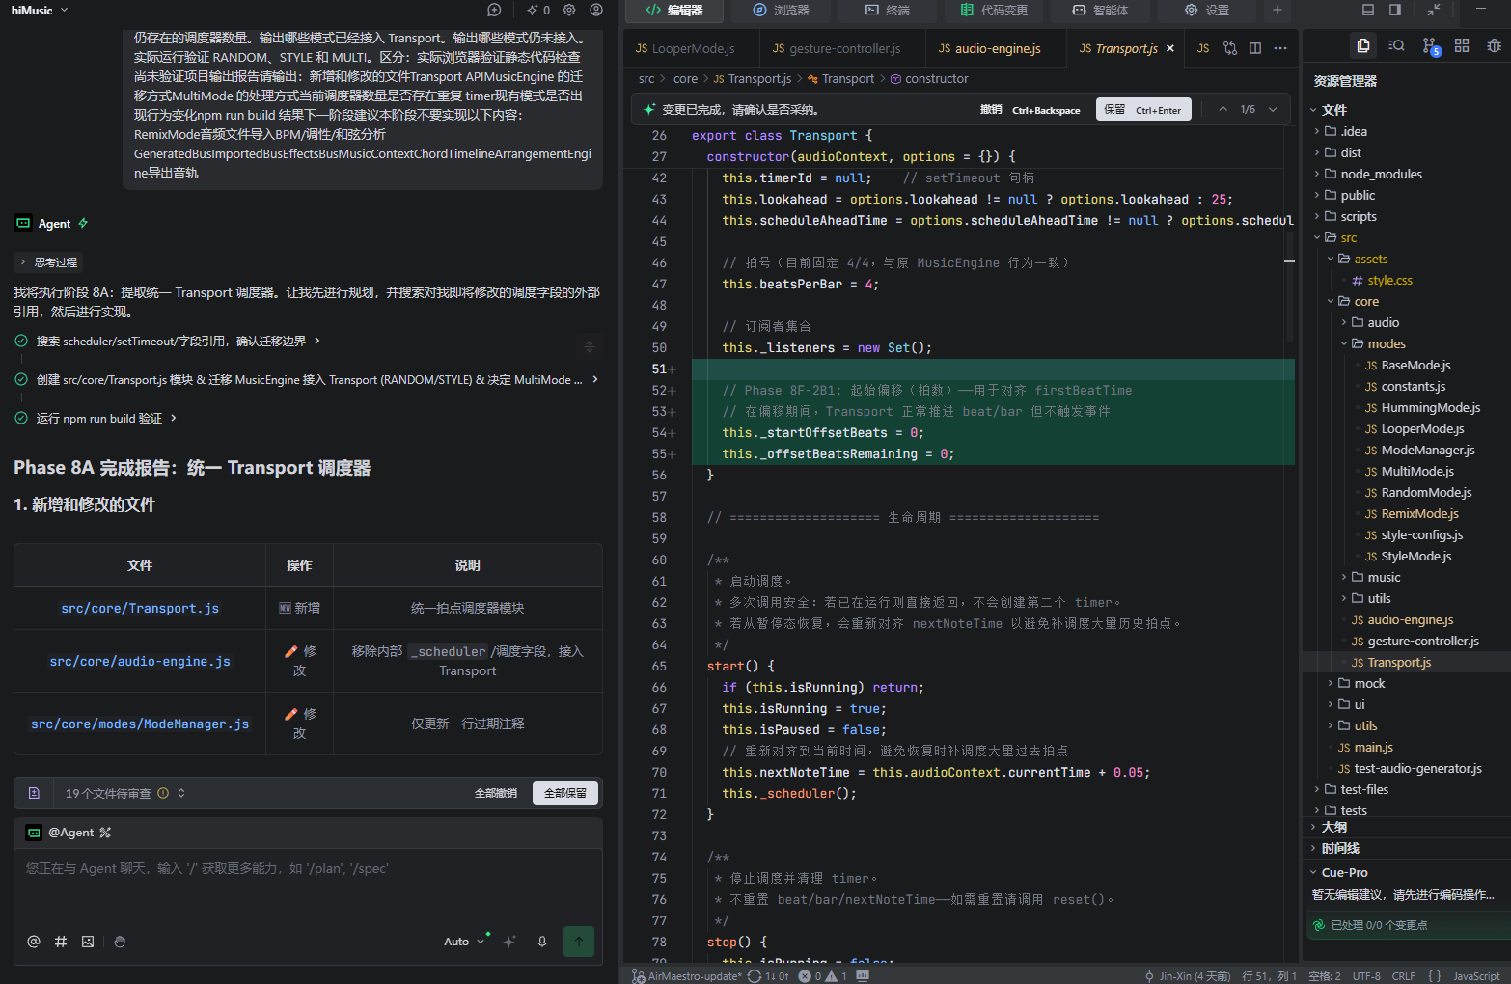Viewport: 1511px width, 984px height.
Task: Click the chat input field
Action: point(309,883)
